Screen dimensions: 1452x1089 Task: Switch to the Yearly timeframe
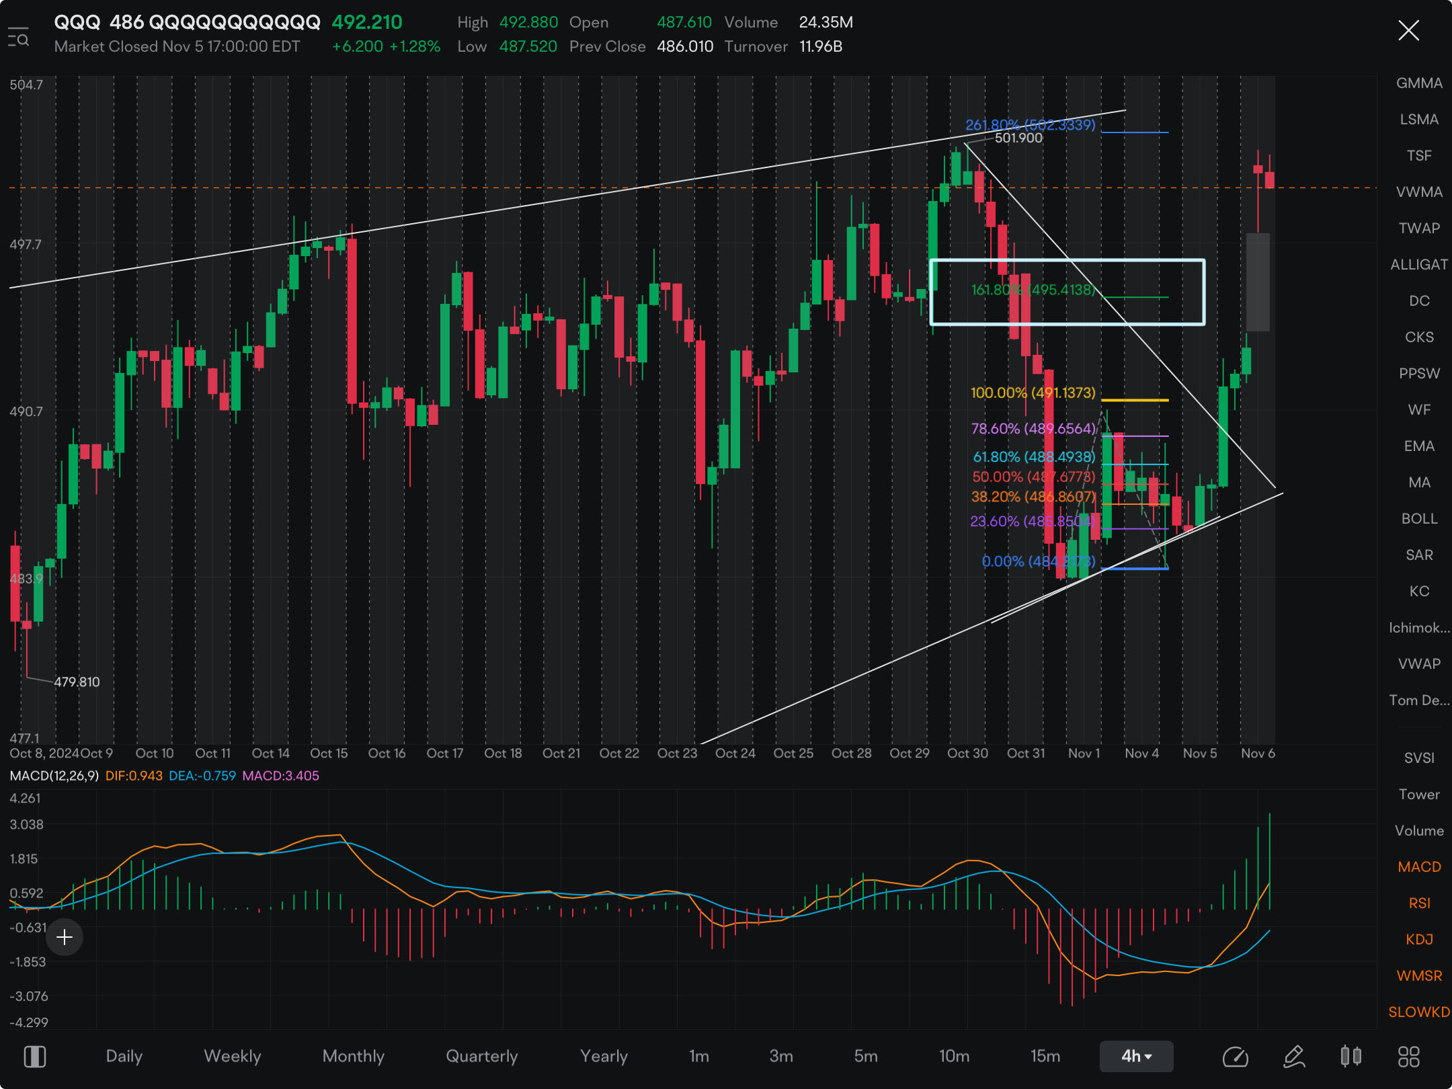[x=604, y=1056]
